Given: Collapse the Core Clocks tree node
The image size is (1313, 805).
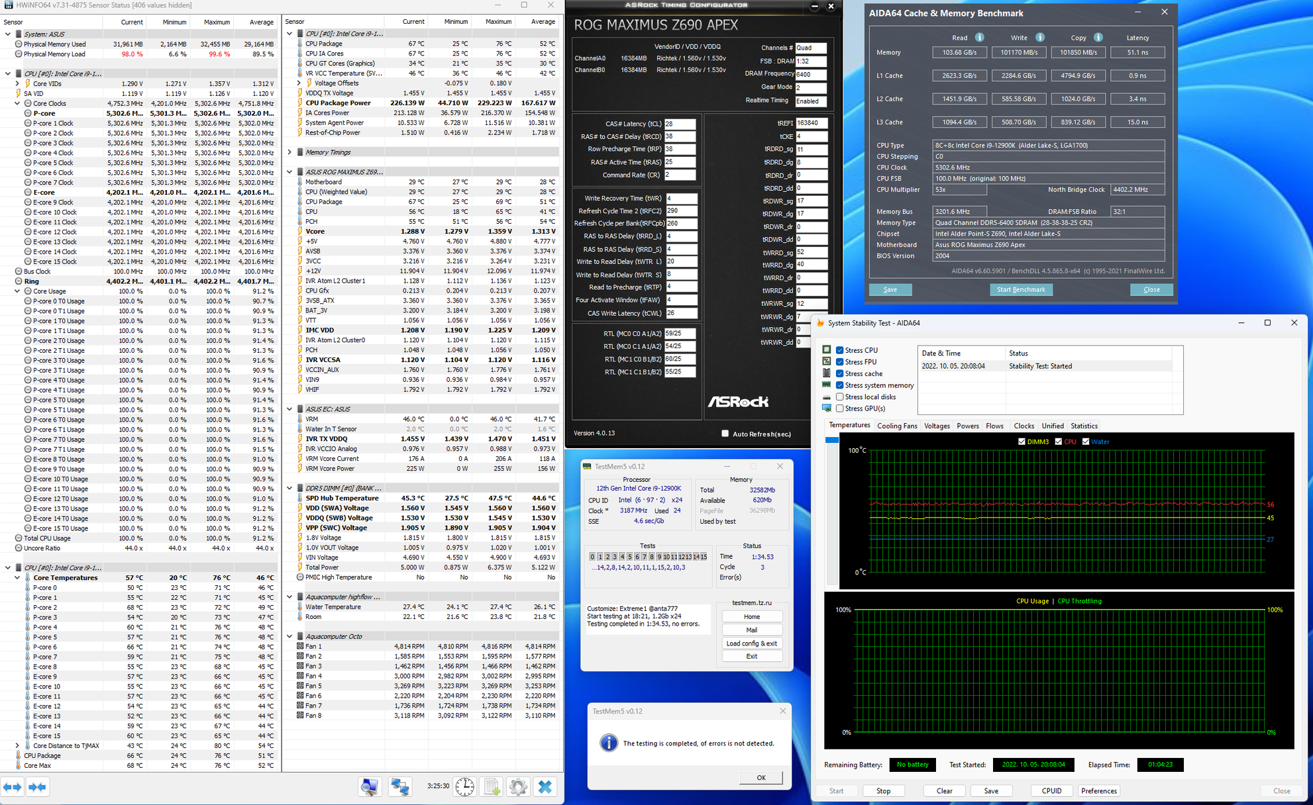Looking at the screenshot, I should point(17,103).
